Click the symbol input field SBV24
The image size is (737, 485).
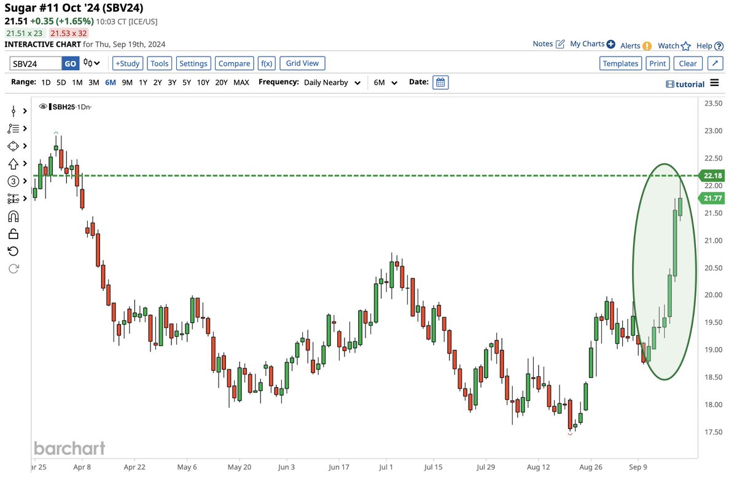point(36,63)
